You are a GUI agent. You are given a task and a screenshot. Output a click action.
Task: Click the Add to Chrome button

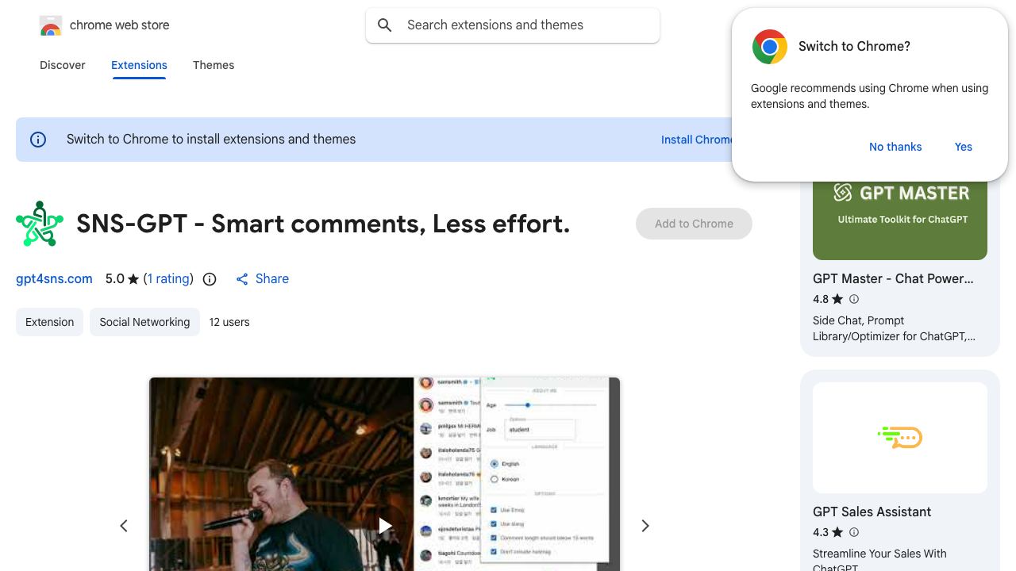(x=694, y=224)
